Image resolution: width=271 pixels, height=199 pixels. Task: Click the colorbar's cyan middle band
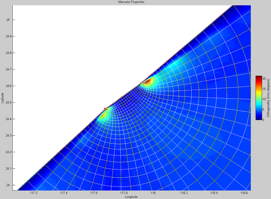point(259,103)
